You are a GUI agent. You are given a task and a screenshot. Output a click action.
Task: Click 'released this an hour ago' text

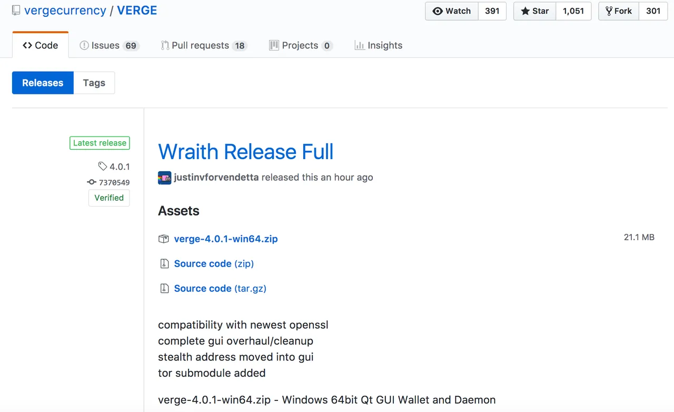tap(318, 178)
